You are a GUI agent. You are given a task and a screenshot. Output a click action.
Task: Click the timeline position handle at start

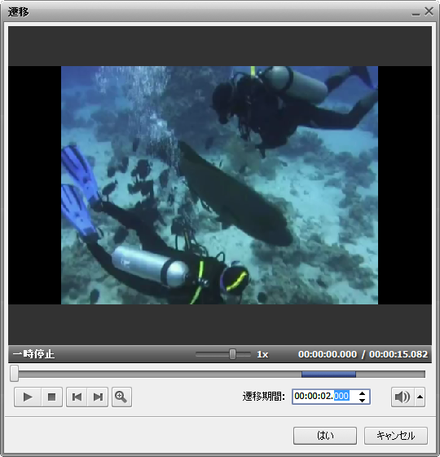click(x=15, y=374)
